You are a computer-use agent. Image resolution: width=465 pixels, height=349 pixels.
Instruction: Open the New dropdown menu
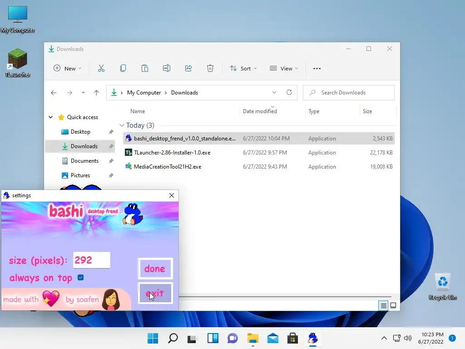pyautogui.click(x=67, y=69)
